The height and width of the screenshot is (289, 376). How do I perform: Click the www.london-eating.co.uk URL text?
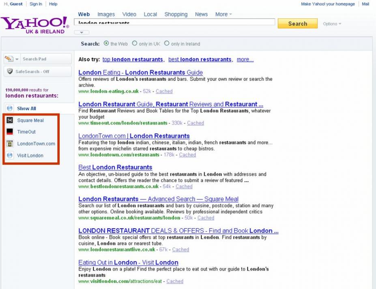109,91
